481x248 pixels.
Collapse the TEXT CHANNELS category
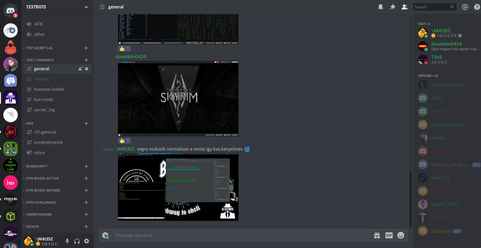coord(40,60)
